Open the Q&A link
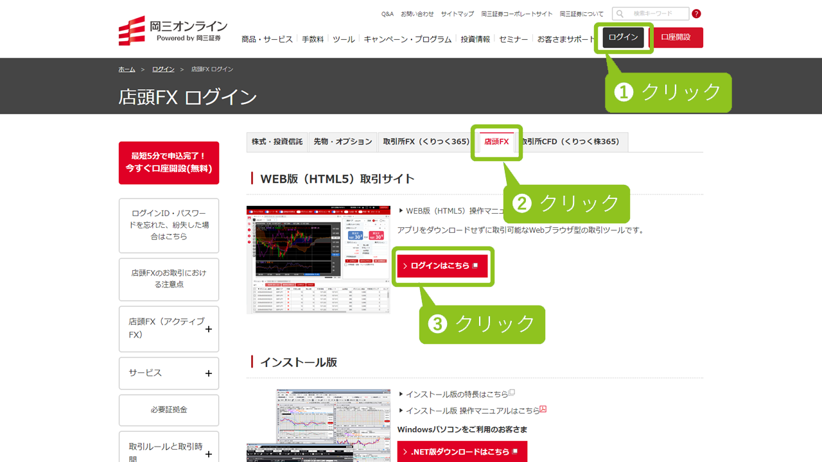 click(x=387, y=13)
